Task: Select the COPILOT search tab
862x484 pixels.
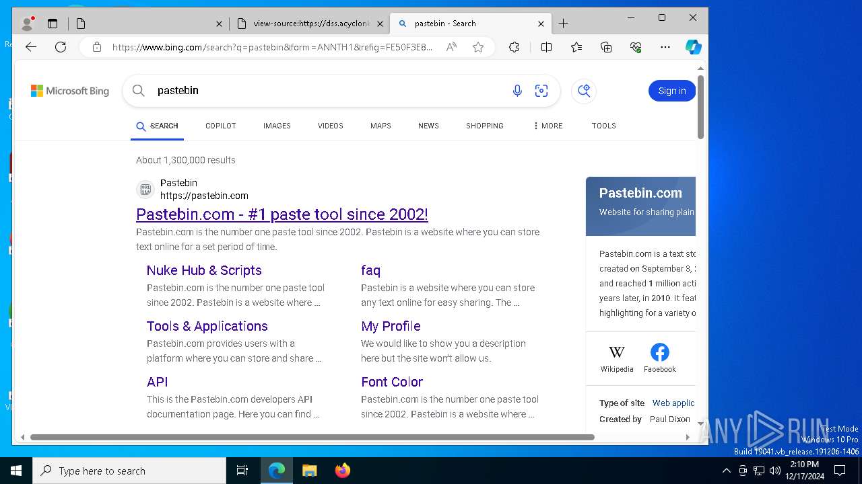Action: (221, 126)
